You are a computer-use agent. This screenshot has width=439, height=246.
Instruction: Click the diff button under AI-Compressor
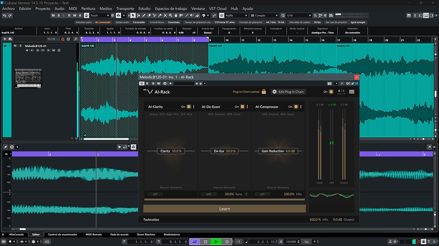pyautogui.click(x=262, y=194)
